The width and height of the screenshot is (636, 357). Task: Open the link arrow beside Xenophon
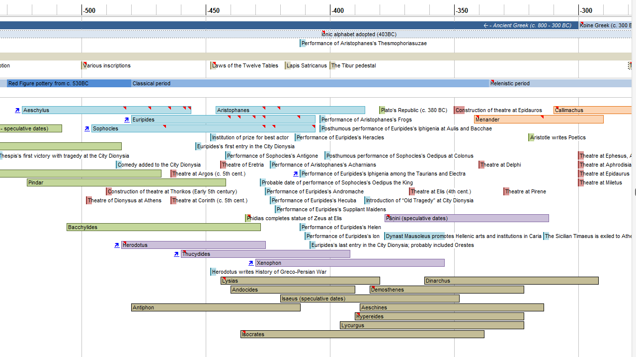(x=251, y=263)
